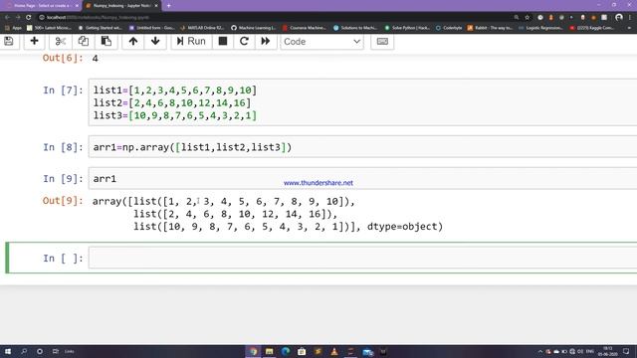Open the MATLAB Online bookmark

[x=202, y=28]
